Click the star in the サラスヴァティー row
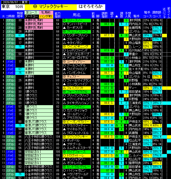 pyautogui.click(x=116, y=125)
